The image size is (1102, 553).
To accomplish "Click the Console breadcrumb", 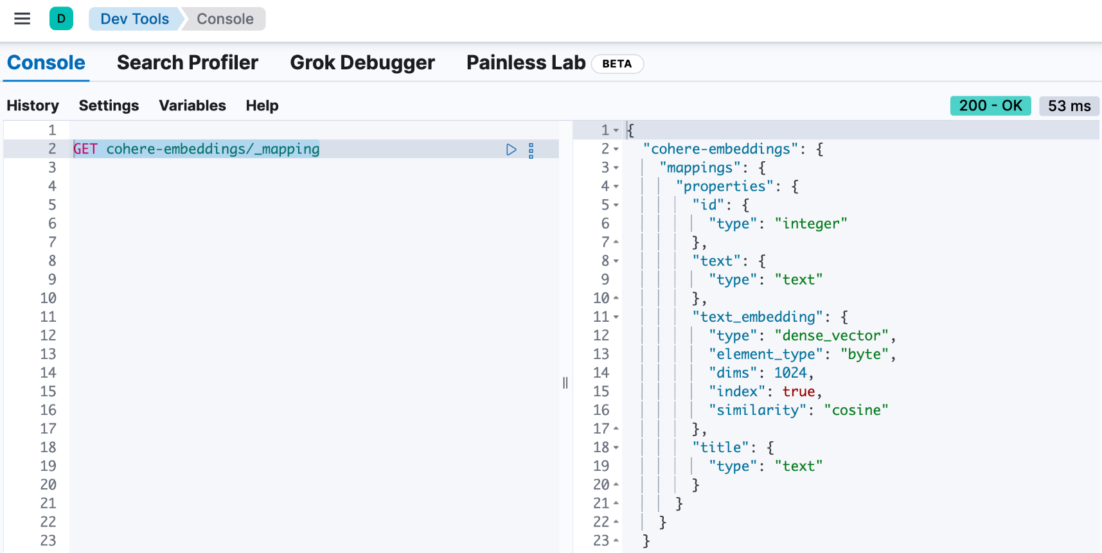I will (x=225, y=19).
